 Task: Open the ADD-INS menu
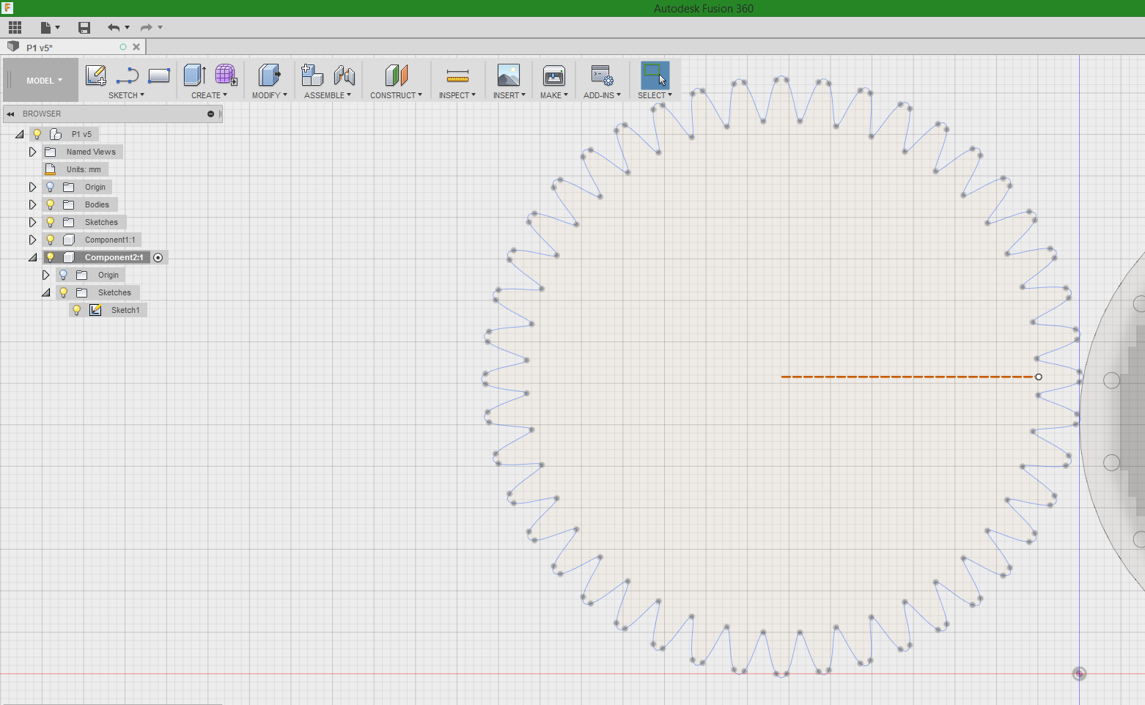tap(602, 95)
